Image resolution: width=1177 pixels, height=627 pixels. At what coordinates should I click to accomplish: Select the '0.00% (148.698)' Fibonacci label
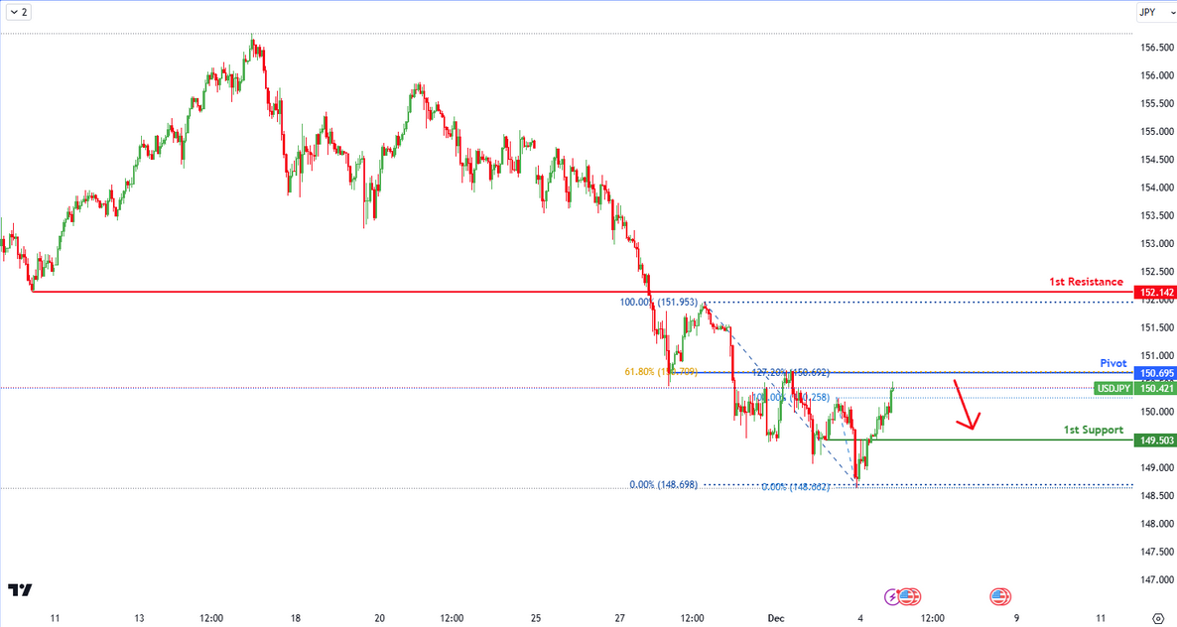[664, 485]
